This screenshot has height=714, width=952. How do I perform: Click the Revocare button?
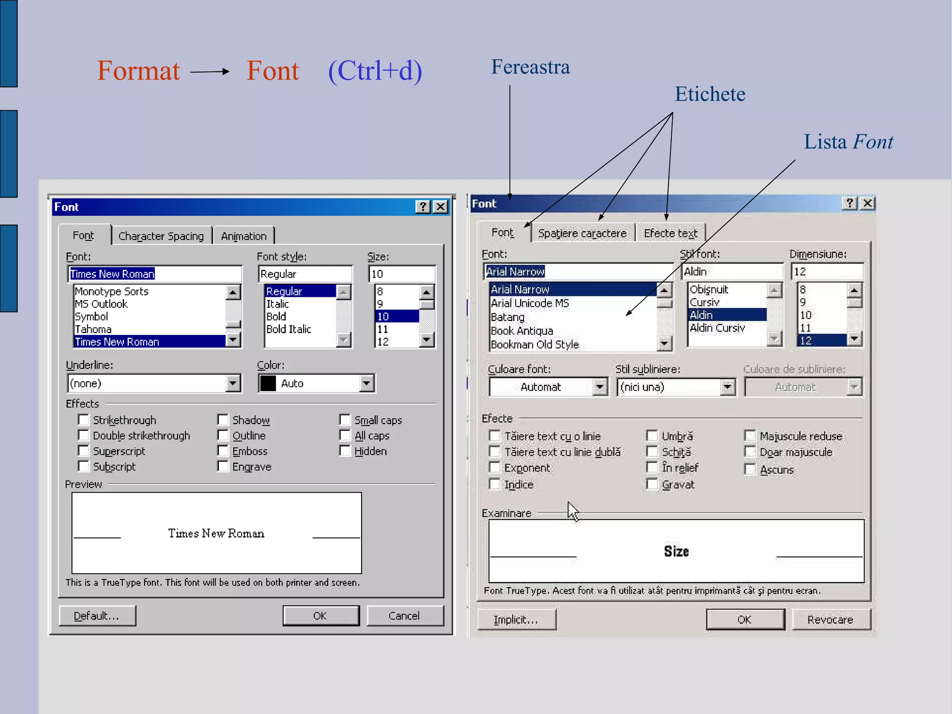[x=831, y=619]
